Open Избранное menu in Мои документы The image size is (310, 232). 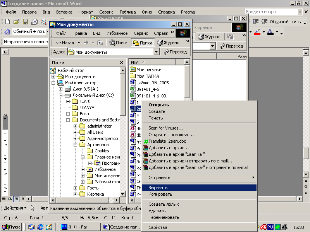pyautogui.click(x=117, y=33)
